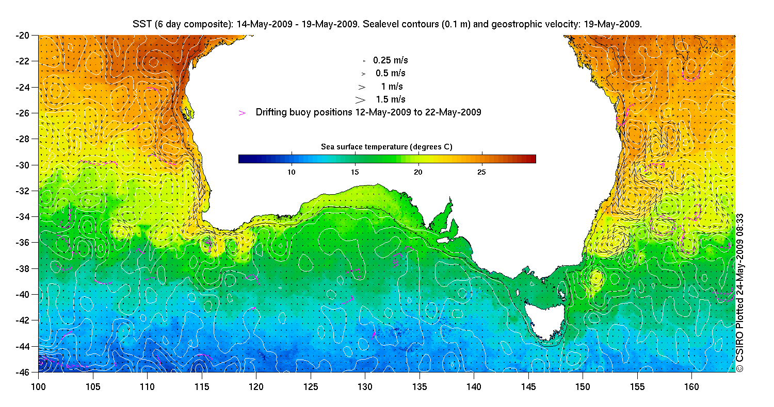This screenshot has height=407, width=774.
Task: Click the 0.25 m/s velocity arrow symbol
Action: [x=364, y=61]
